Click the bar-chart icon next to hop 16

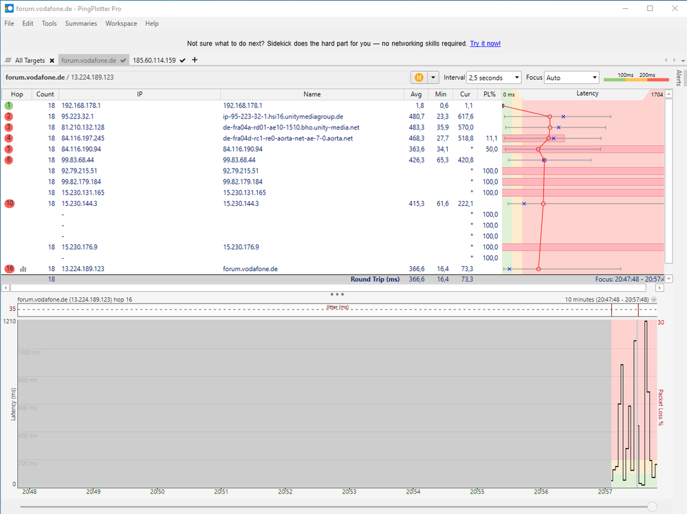[x=23, y=268]
